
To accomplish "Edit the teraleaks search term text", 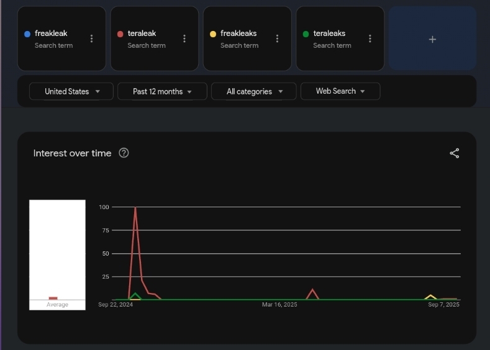I will 329,34.
